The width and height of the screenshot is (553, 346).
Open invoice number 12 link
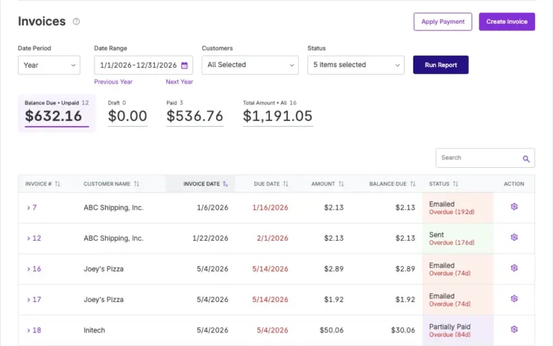pos(37,239)
